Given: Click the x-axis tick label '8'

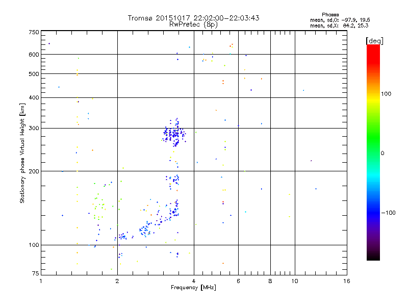Looking at the screenshot, I should point(270,281).
